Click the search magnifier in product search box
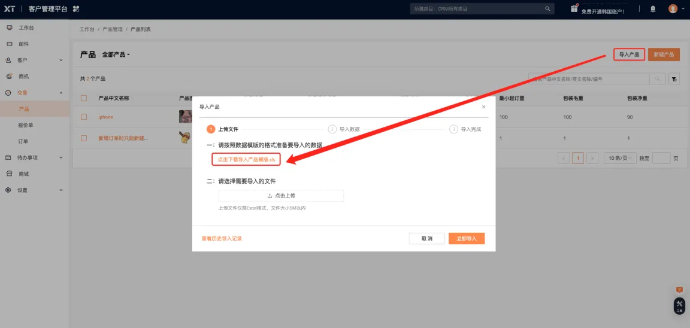690x328 pixels. coord(658,79)
